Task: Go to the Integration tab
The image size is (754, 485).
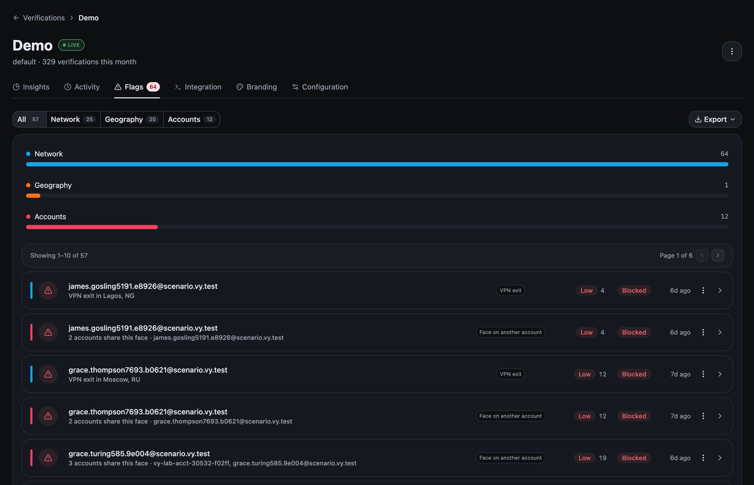Action: (x=198, y=87)
